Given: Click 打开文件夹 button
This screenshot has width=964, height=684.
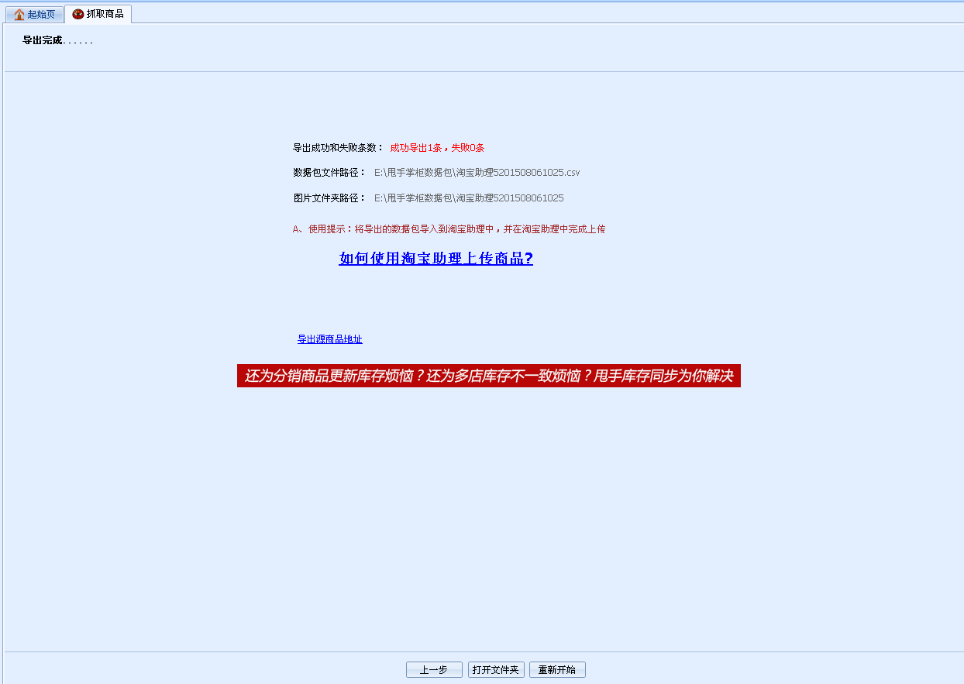Looking at the screenshot, I should (x=496, y=669).
